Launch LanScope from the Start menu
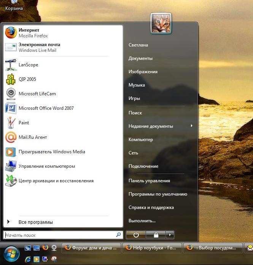 pos(63,65)
